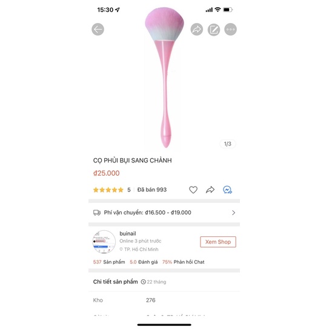This screenshot has width=329, height=329.
Task: Tap the delivery truck icon
Action: (97, 213)
